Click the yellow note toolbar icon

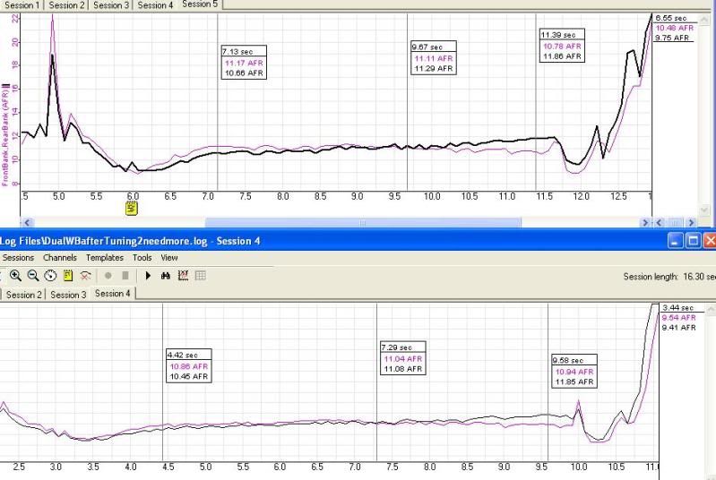(x=68, y=276)
